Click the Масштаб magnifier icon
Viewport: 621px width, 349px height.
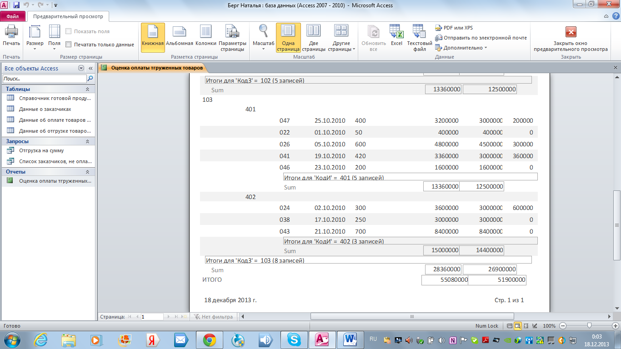point(263,31)
